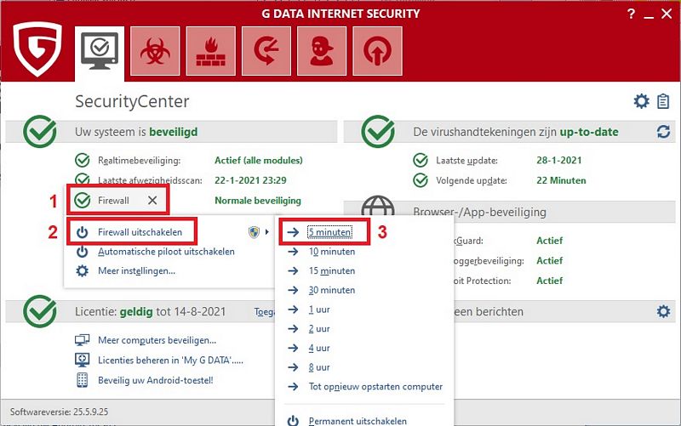Open the Firewall brick wall tab
The height and width of the screenshot is (426, 681).
[x=210, y=51]
